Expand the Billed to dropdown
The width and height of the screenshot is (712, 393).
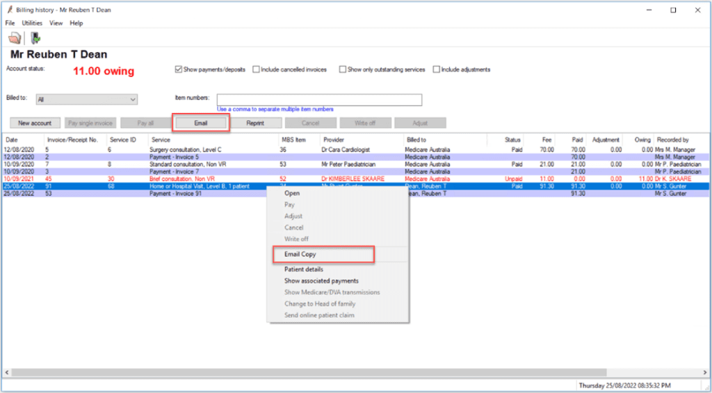tap(133, 99)
